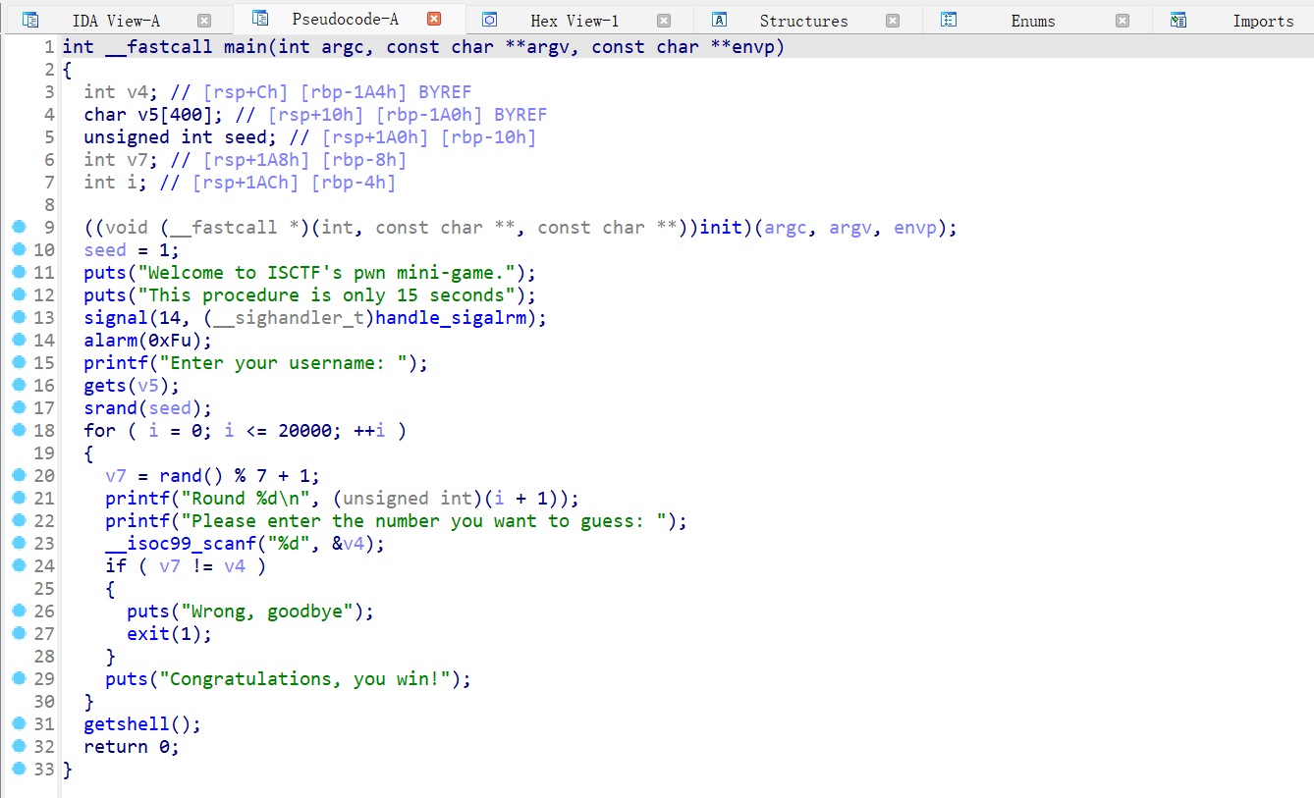Click the Structures tab icon
Image resolution: width=1314 pixels, height=798 pixels.
(720, 21)
